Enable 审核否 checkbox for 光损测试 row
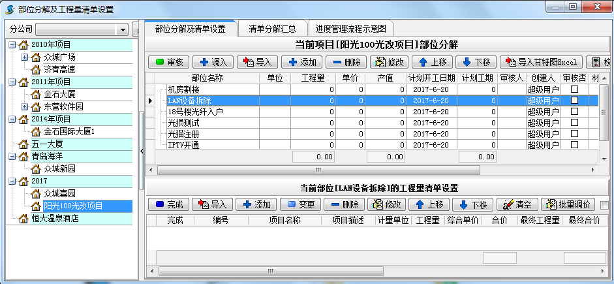Viewport: 614px width, 284px height. coord(574,123)
